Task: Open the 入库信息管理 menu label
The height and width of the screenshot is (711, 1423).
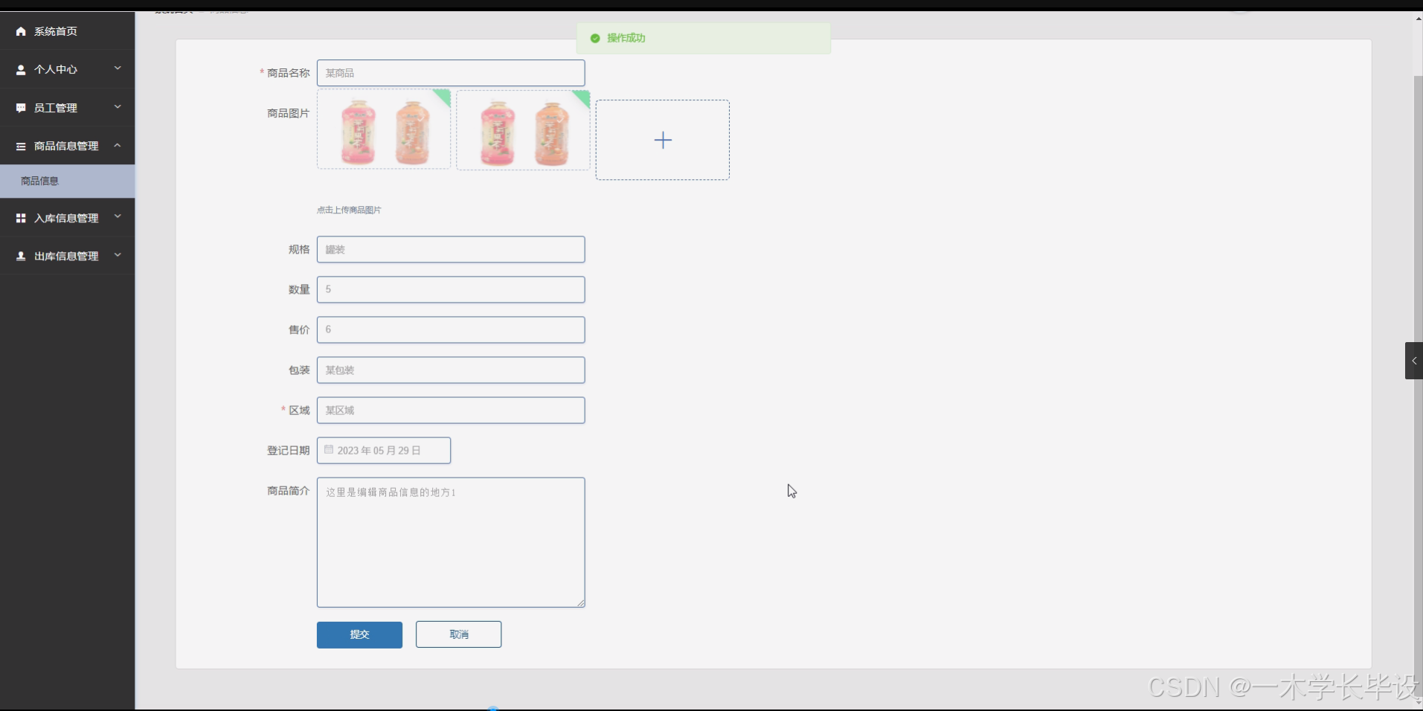Action: [66, 218]
